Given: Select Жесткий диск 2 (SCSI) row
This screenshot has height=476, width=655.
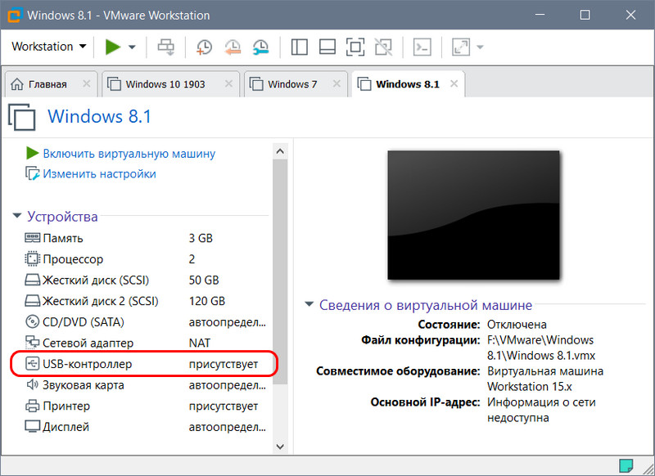Looking at the screenshot, I should [146, 301].
